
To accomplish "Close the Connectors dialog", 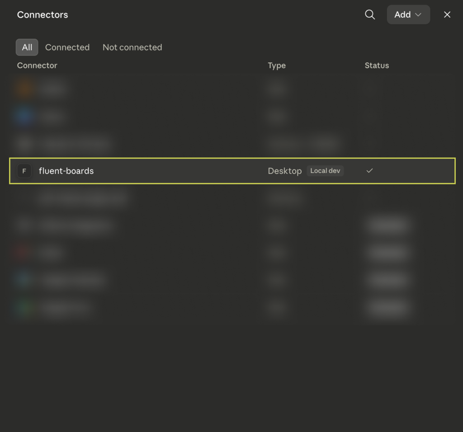I will 447,14.
